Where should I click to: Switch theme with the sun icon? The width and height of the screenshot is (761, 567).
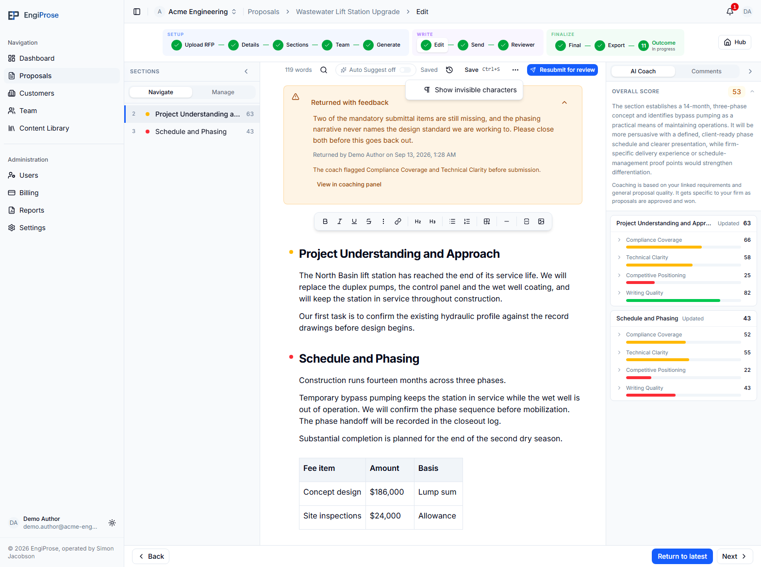(112, 523)
